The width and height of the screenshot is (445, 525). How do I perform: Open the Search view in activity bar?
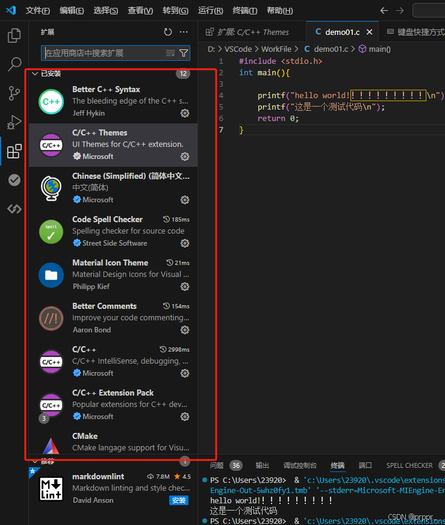(x=14, y=64)
